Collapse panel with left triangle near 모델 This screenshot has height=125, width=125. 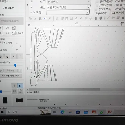(27, 5)
